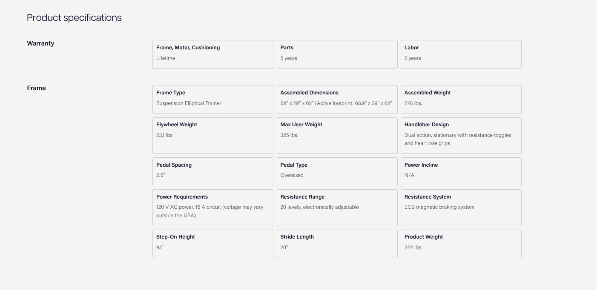Select the Frame, Motor, Cushioning warranty card
Viewport: 597px width, 290px height.
tap(212, 54)
